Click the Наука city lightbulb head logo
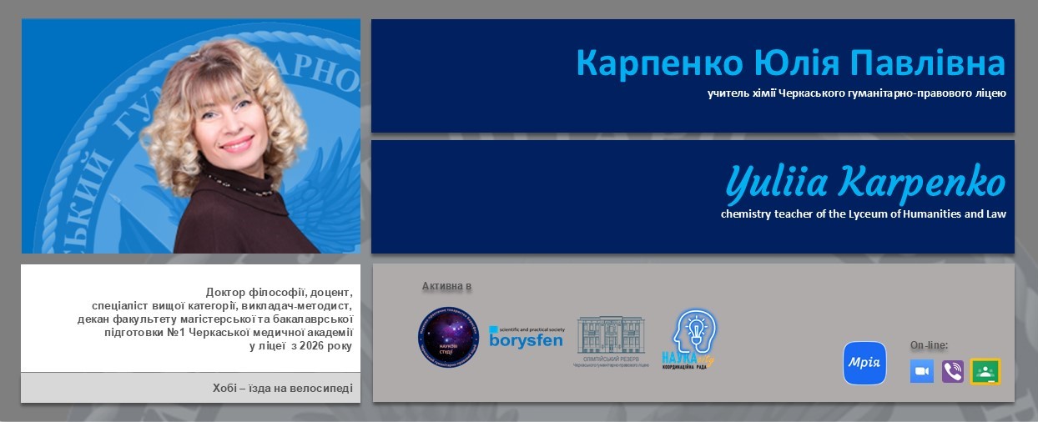1038x422 pixels. 689,339
